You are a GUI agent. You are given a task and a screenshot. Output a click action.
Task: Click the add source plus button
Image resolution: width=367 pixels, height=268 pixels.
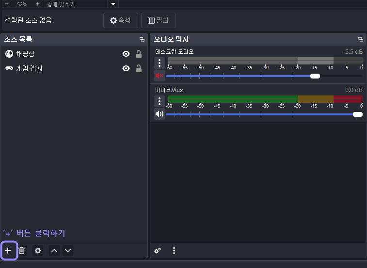pyautogui.click(x=8, y=251)
